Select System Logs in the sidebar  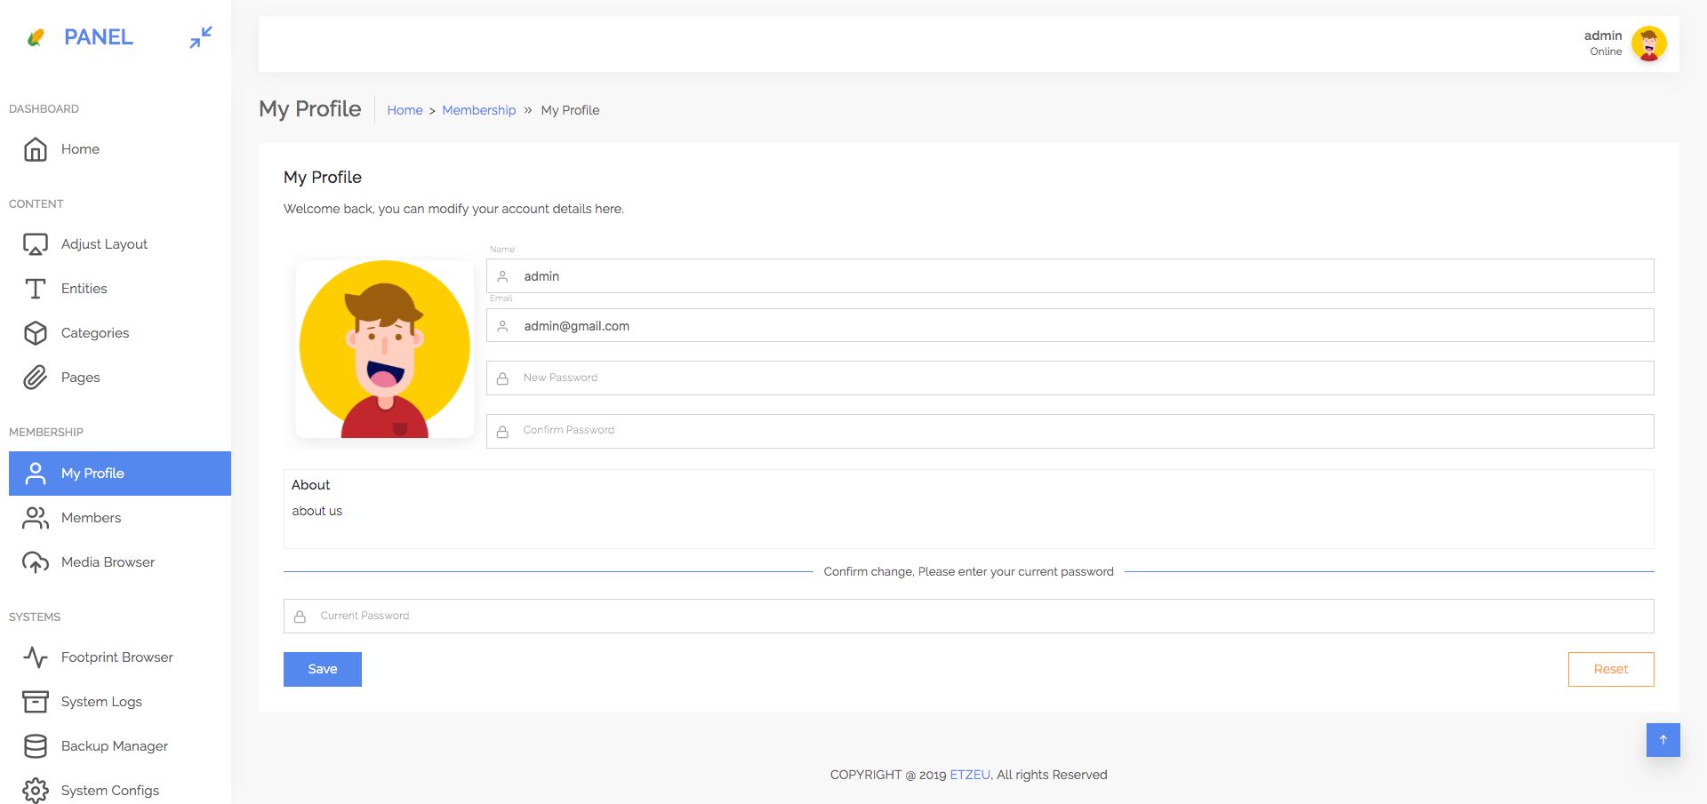(x=101, y=702)
